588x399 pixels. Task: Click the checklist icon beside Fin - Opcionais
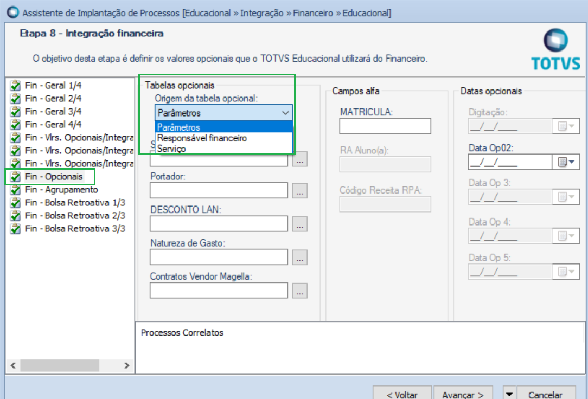point(15,176)
